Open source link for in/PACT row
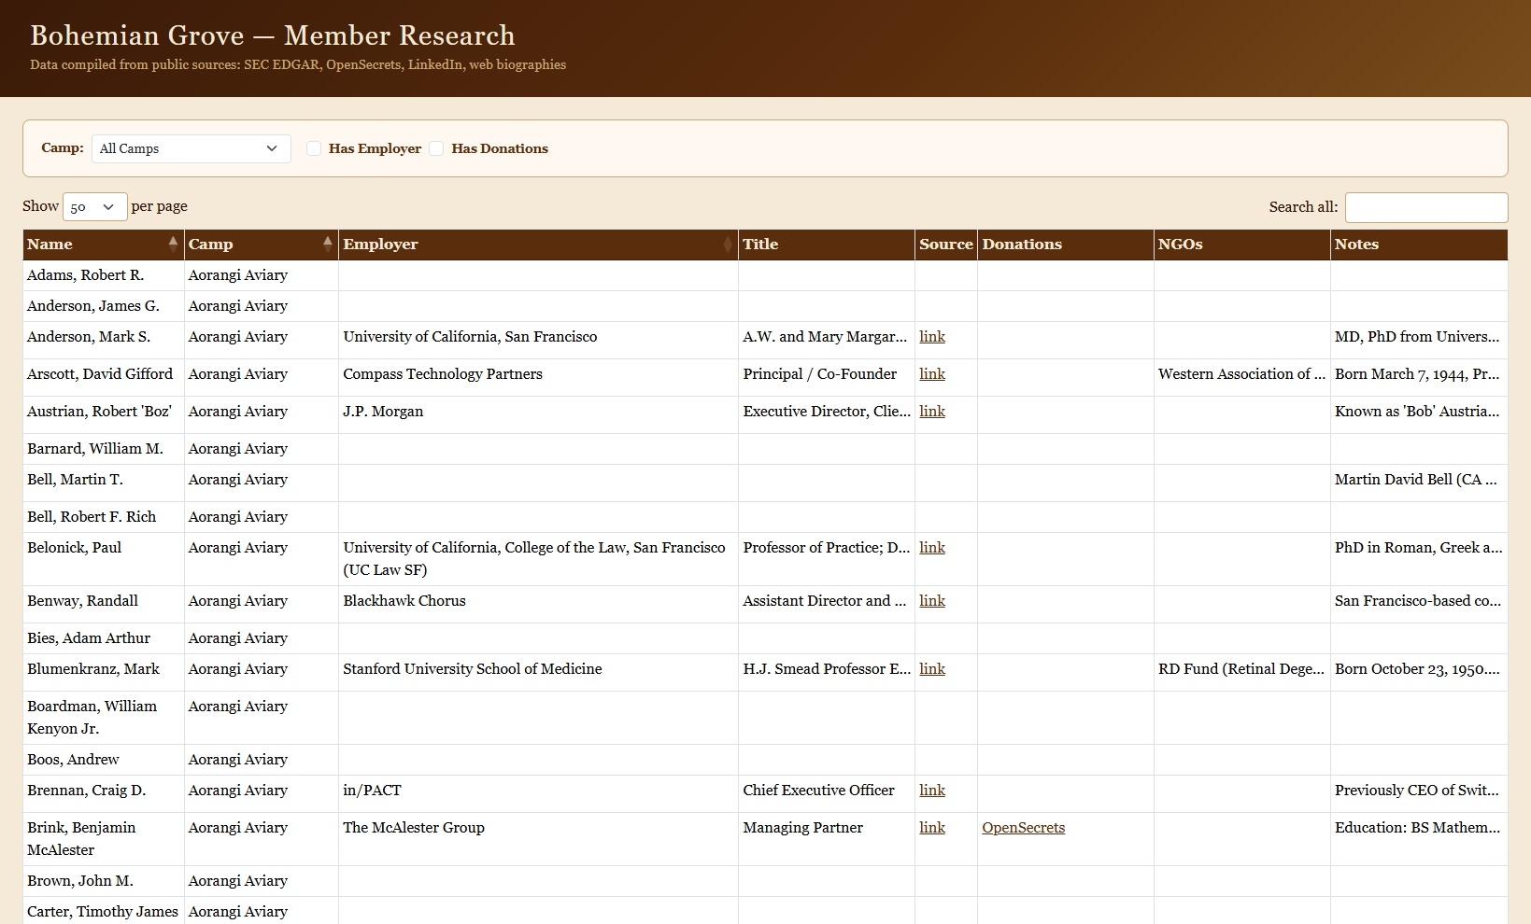The height and width of the screenshot is (924, 1531). [931, 791]
